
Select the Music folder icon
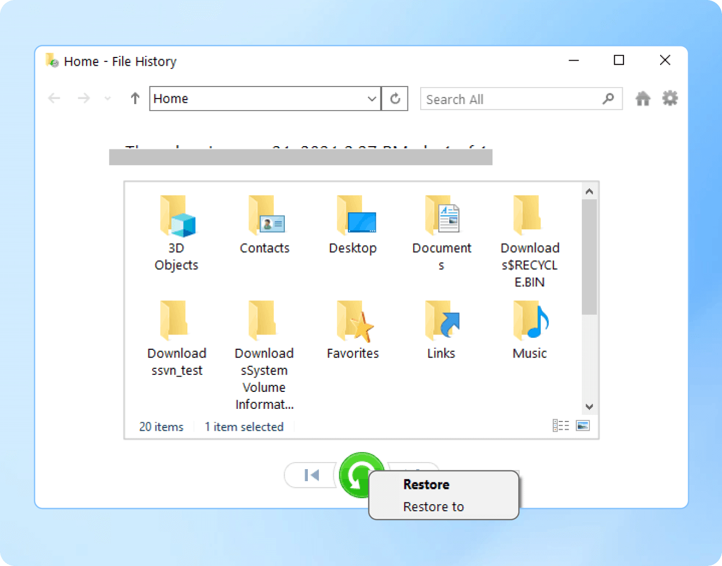pyautogui.click(x=531, y=320)
